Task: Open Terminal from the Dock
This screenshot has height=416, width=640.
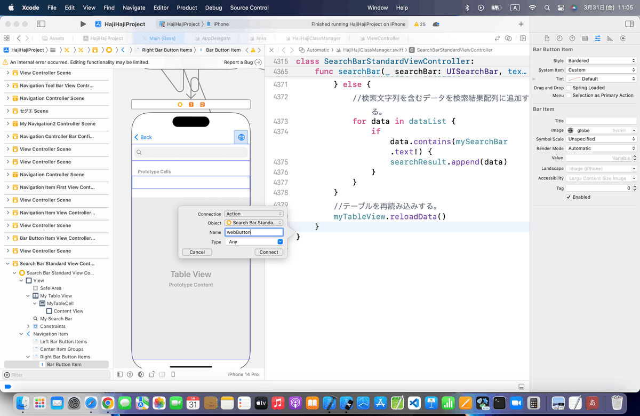Action: point(499,403)
